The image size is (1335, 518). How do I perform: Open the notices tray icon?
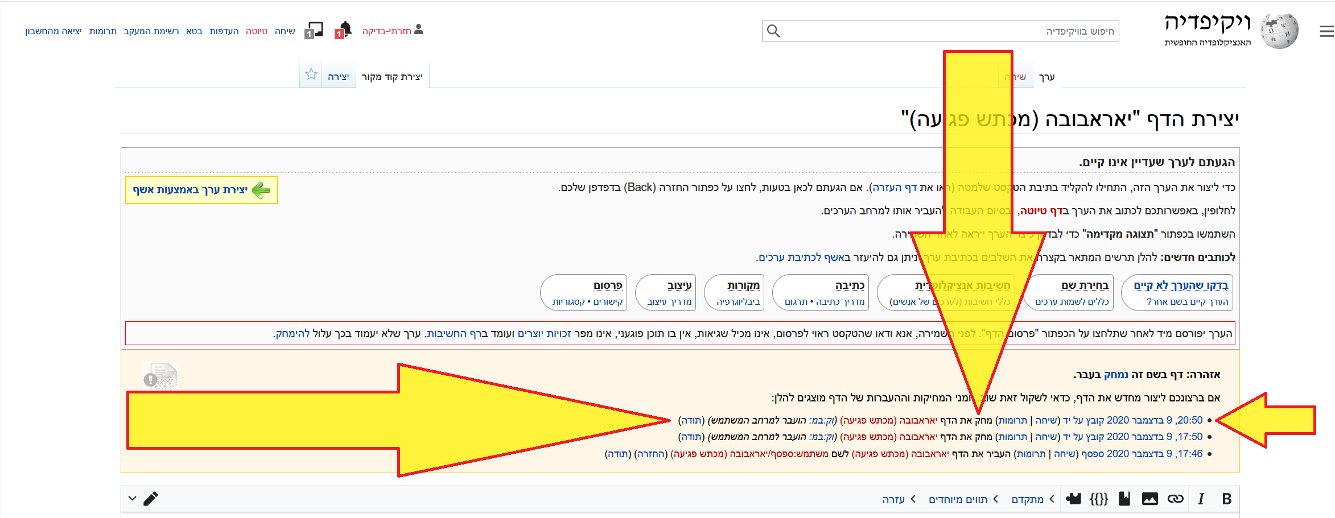[314, 30]
